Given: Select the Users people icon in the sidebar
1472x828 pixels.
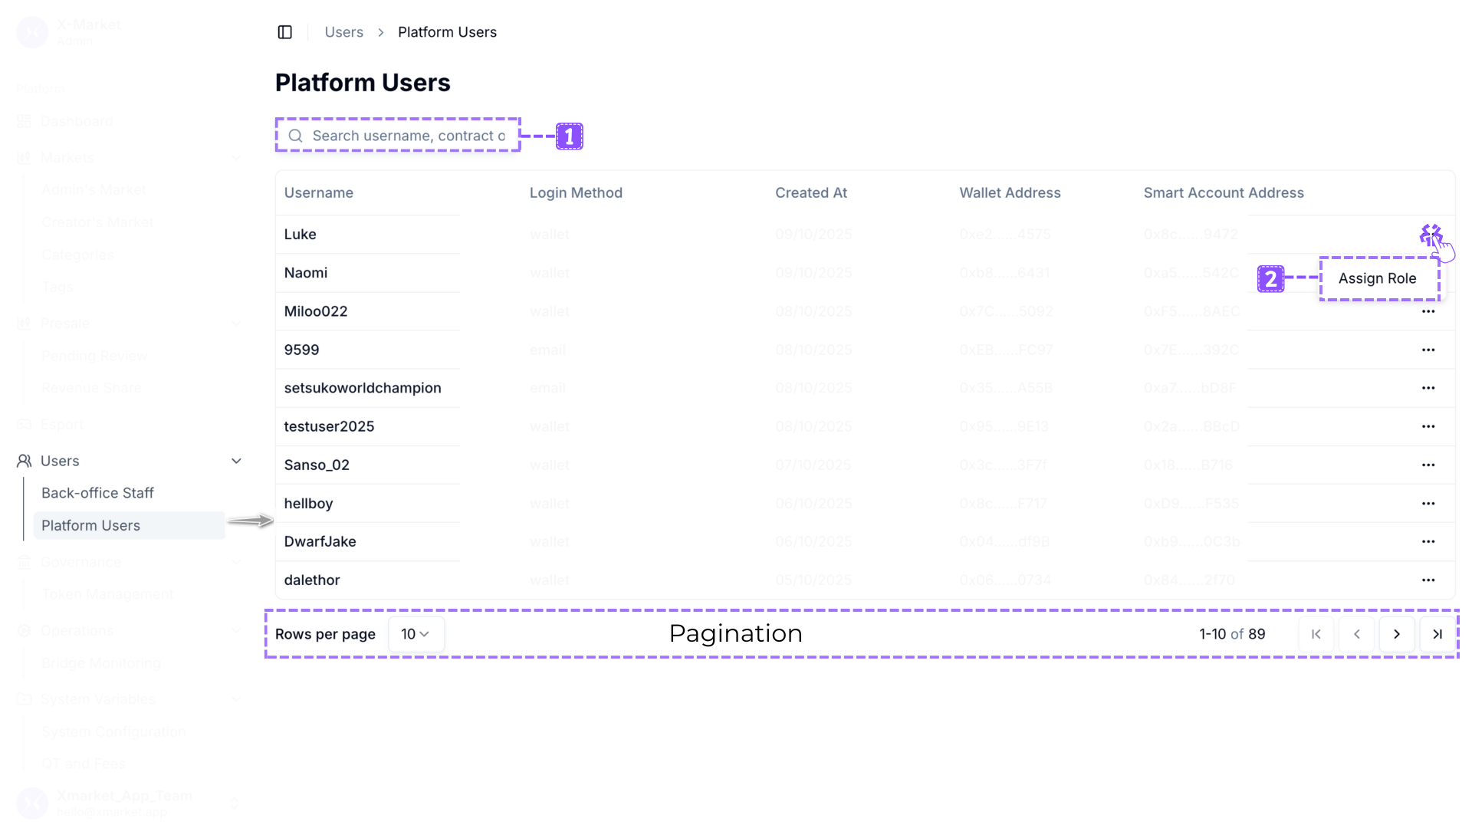Looking at the screenshot, I should click(x=24, y=460).
